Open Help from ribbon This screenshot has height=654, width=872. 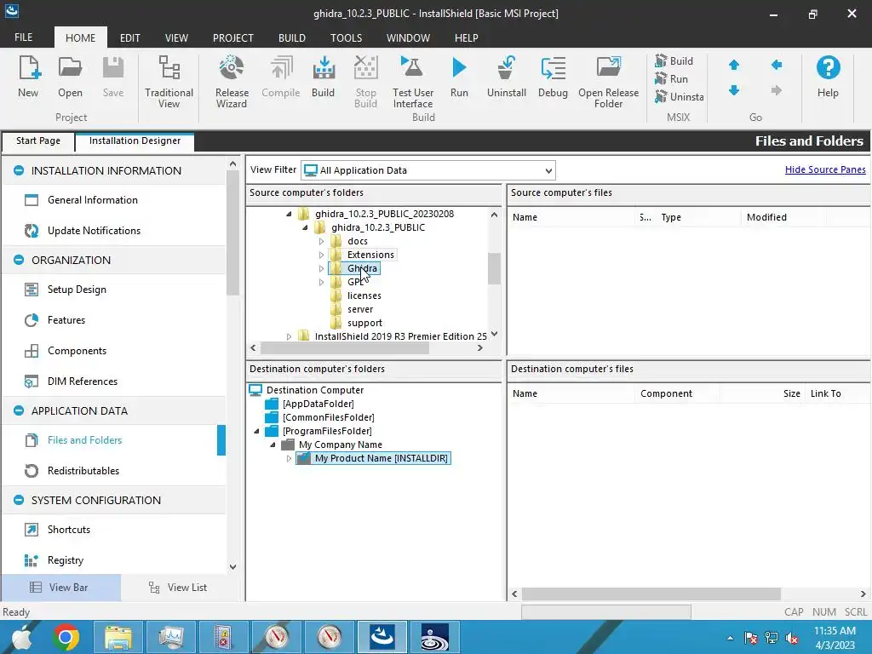(828, 77)
